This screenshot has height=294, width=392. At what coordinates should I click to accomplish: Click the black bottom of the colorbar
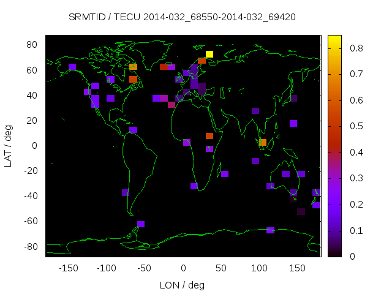coord(334,252)
